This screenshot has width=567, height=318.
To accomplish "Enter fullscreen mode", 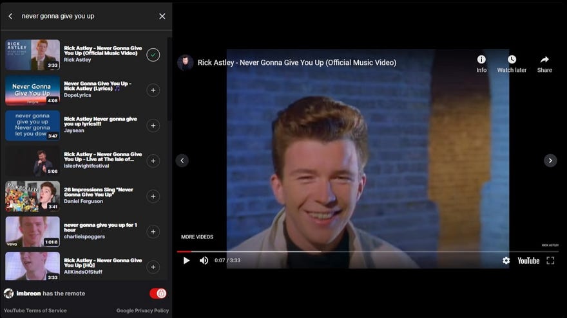I will 550,260.
